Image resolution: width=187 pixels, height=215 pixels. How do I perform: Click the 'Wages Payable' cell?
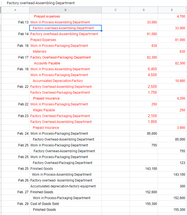tap(65, 110)
